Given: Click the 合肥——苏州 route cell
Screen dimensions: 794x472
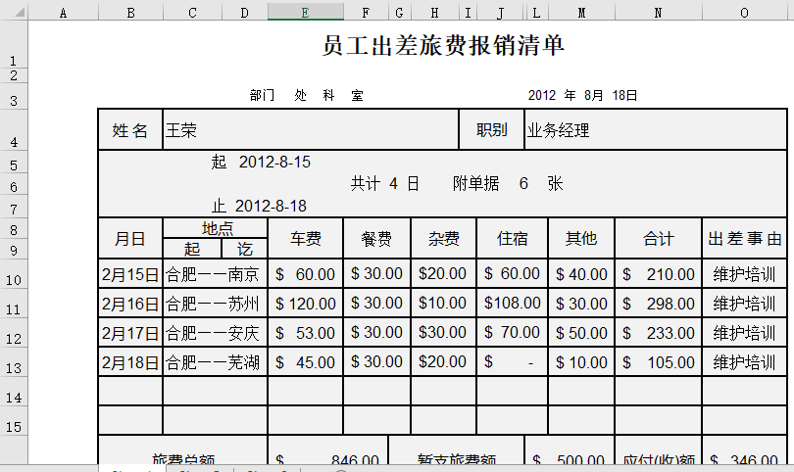Looking at the screenshot, I should point(214,304).
